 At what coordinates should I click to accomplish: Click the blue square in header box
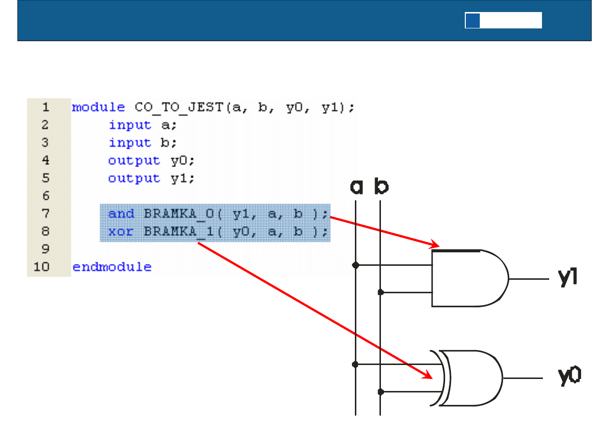click(x=473, y=21)
